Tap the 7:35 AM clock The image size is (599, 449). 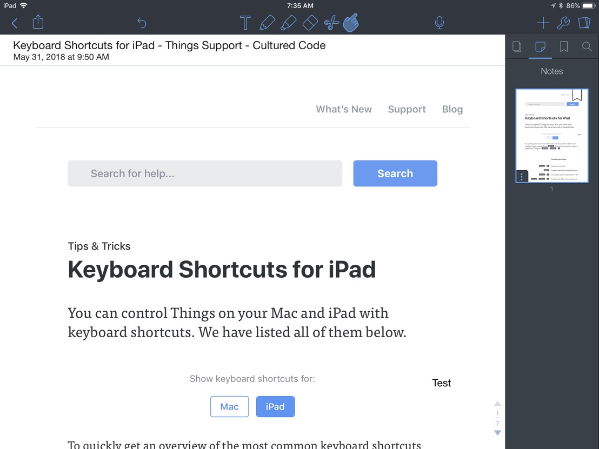click(300, 6)
